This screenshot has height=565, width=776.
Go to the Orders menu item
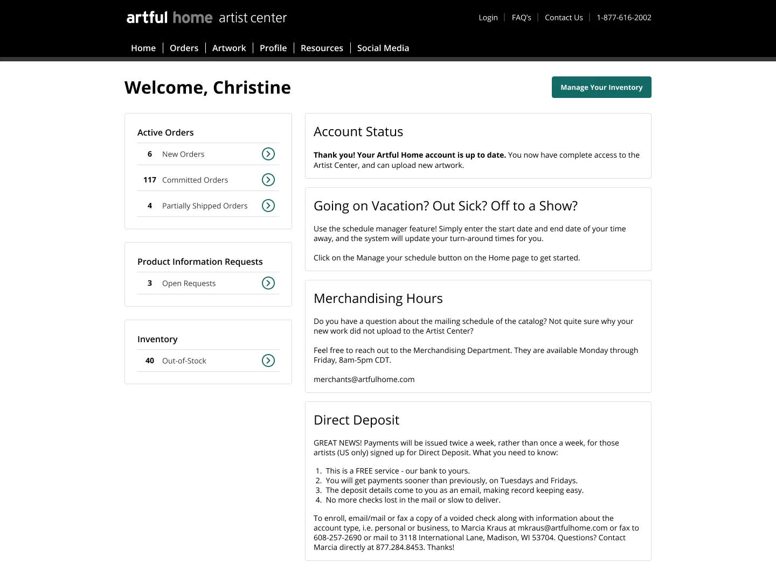pyautogui.click(x=184, y=48)
